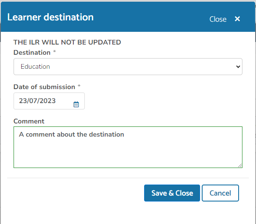
Task: Click the Destination dropdown chevron arrow
Action: [238, 67]
